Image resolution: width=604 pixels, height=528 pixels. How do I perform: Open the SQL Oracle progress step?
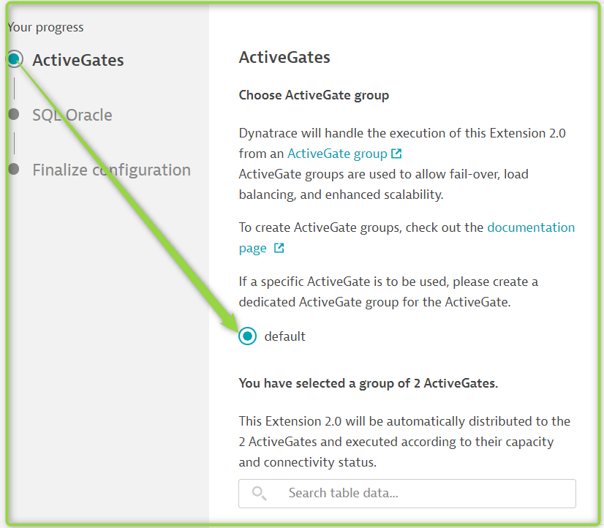point(72,115)
